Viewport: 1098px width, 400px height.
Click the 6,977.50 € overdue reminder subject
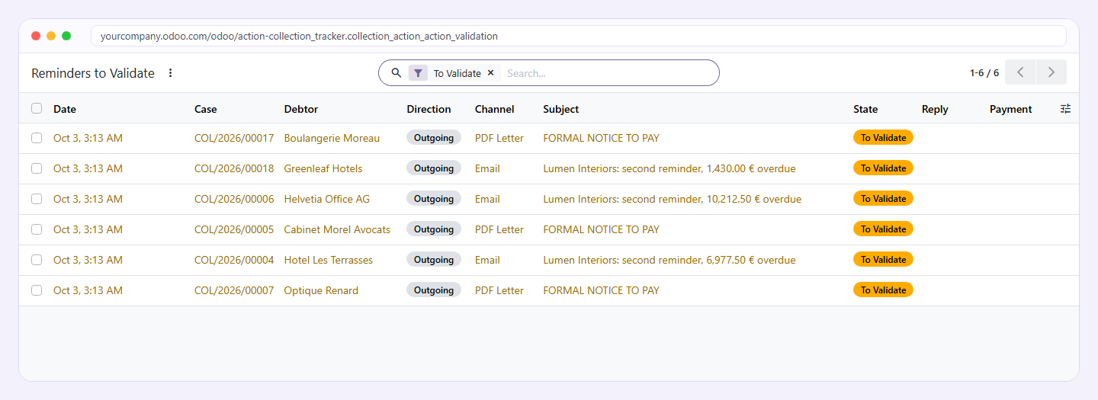pos(669,260)
